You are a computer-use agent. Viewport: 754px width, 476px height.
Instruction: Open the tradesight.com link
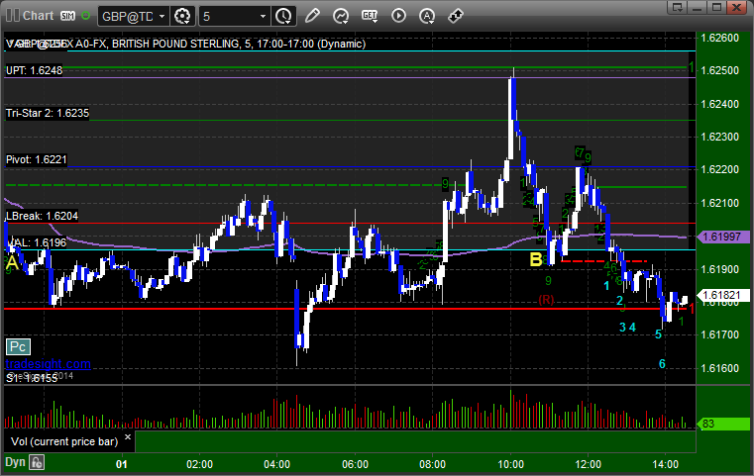pos(48,364)
